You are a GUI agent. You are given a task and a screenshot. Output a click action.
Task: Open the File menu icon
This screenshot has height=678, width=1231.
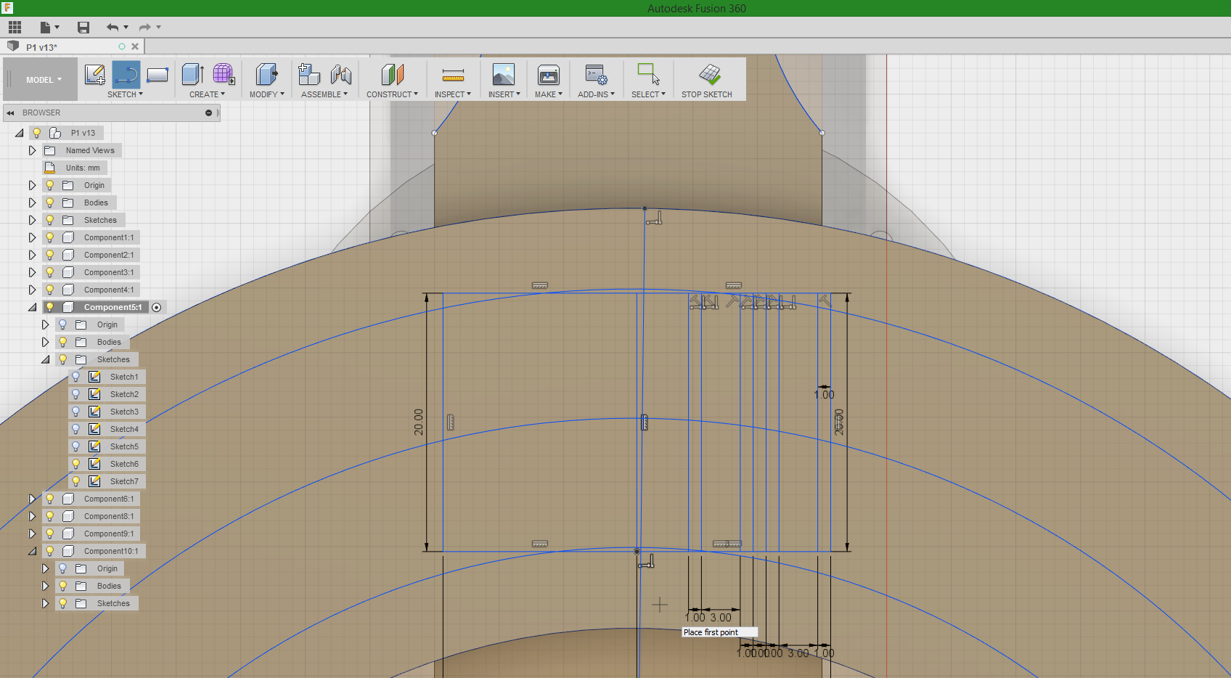pos(49,28)
